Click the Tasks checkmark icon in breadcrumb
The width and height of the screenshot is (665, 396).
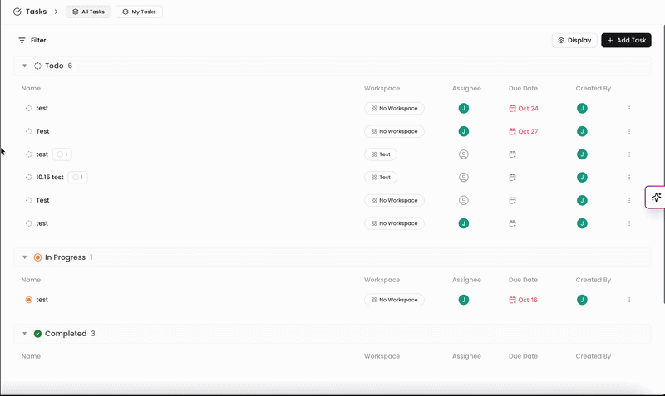tap(17, 12)
